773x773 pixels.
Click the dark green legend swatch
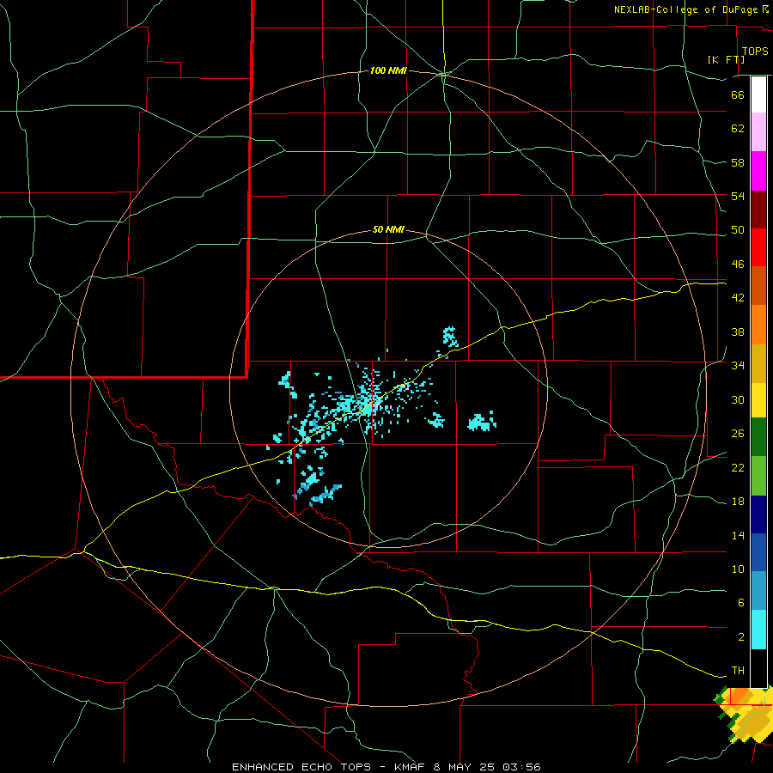click(x=758, y=437)
